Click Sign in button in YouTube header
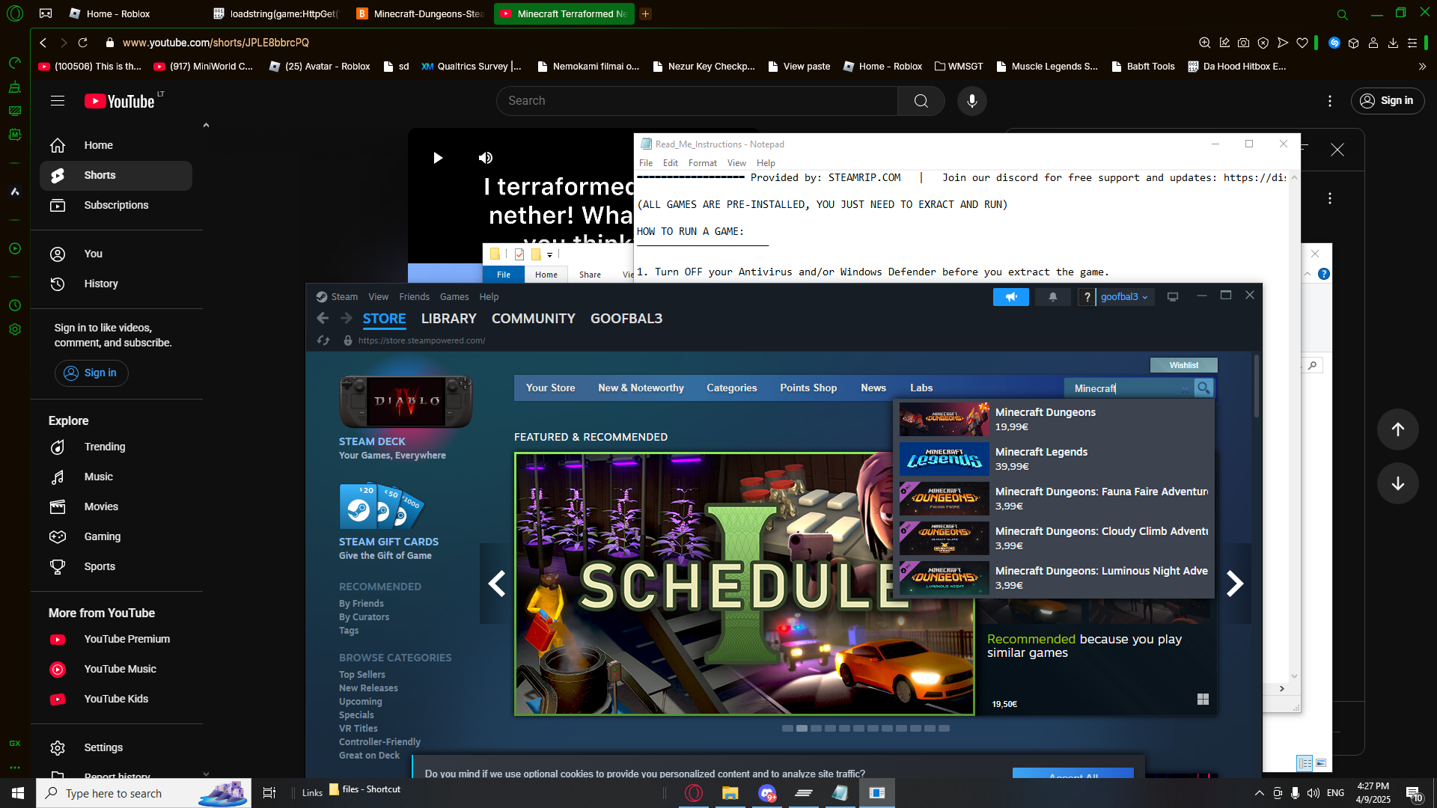The height and width of the screenshot is (808, 1437). [x=1387, y=101]
